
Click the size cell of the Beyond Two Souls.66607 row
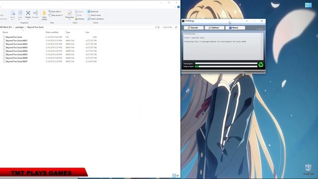pos(91,61)
